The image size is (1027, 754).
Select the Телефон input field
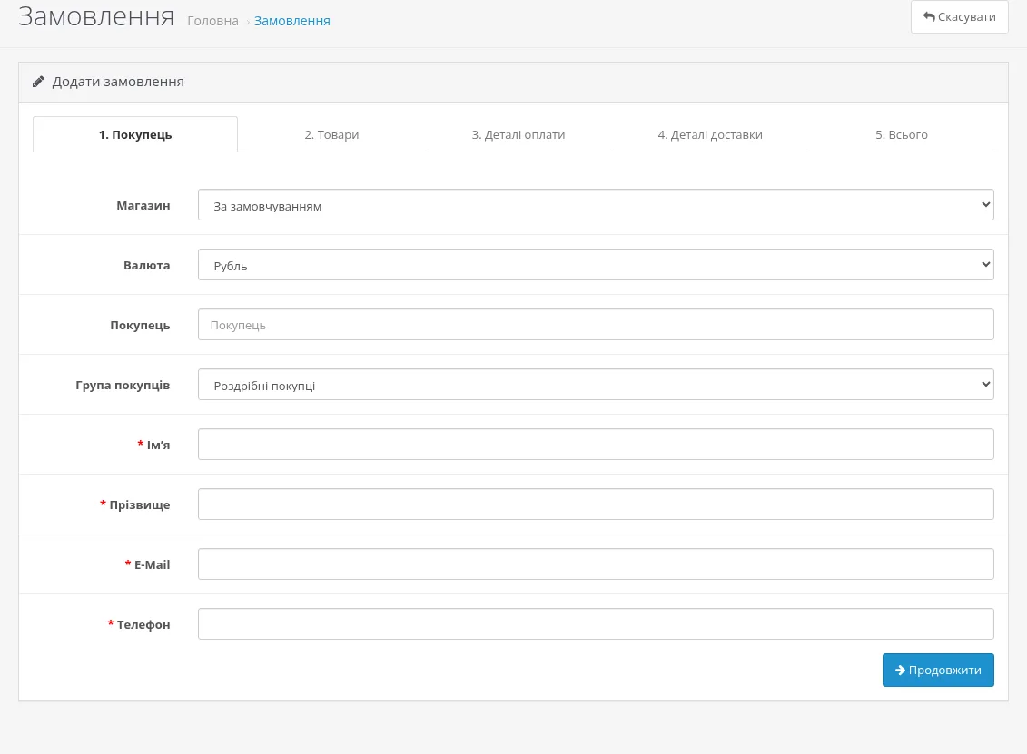(596, 623)
